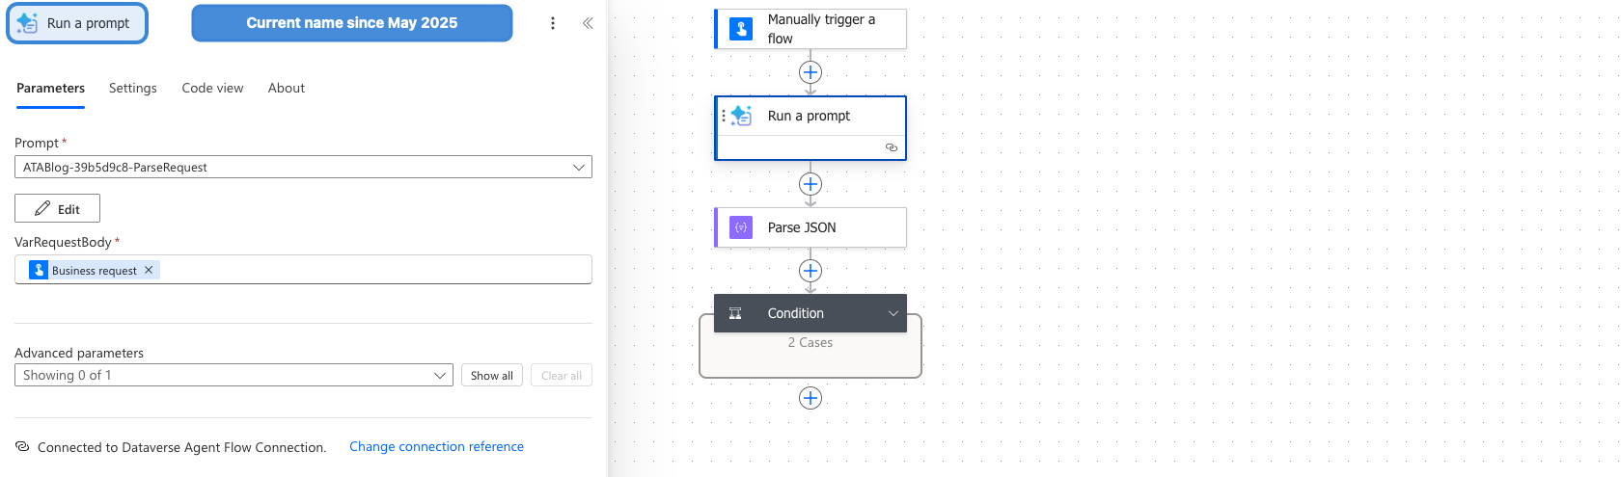Insert action between Run a prompt and Parse JSON
This screenshot has width=1621, height=477.
pos(810,184)
